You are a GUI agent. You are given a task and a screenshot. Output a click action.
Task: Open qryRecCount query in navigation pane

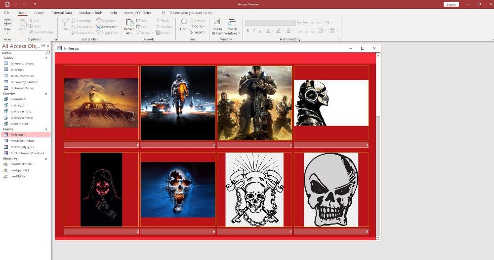point(20,124)
